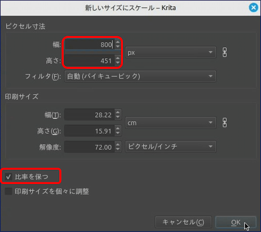
Task: Click the pixel width field showing 800
Action: (89, 44)
